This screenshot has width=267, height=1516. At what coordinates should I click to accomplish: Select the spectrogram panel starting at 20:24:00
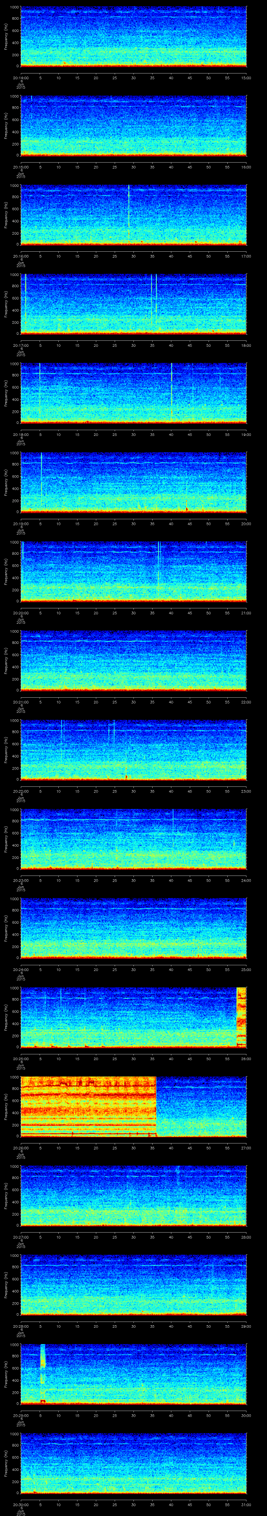(133, 929)
